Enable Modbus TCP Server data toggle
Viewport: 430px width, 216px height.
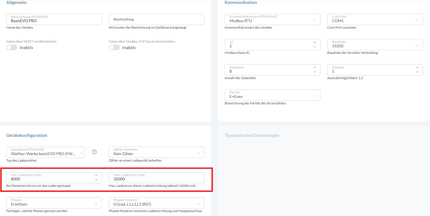click(x=114, y=47)
